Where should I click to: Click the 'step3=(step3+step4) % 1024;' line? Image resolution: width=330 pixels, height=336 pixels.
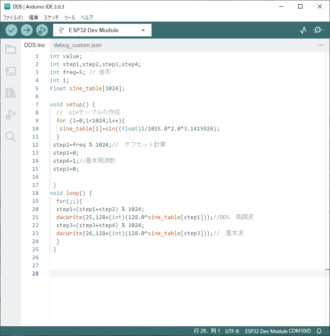(x=100, y=225)
